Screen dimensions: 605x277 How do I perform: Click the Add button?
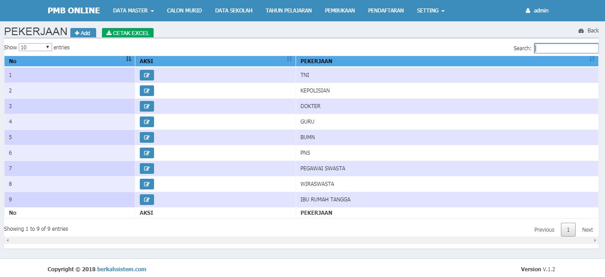[83, 33]
